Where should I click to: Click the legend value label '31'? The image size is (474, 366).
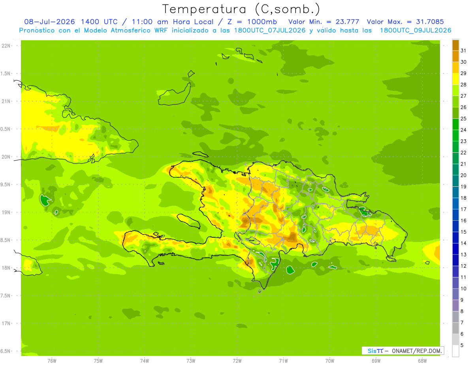[464, 51]
